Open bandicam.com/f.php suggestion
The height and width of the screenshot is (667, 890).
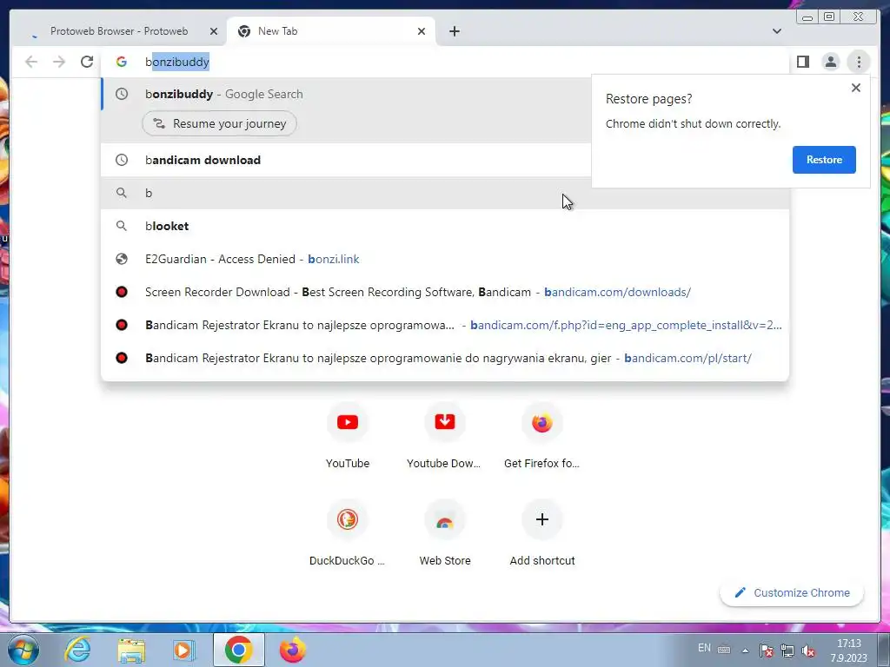coord(444,325)
